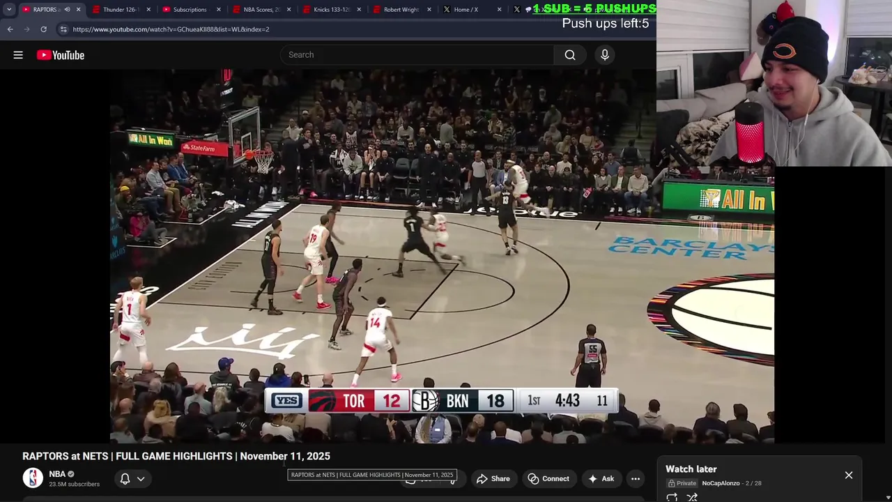The height and width of the screenshot is (502, 892).
Task: View site information icon in address bar
Action: (x=63, y=29)
